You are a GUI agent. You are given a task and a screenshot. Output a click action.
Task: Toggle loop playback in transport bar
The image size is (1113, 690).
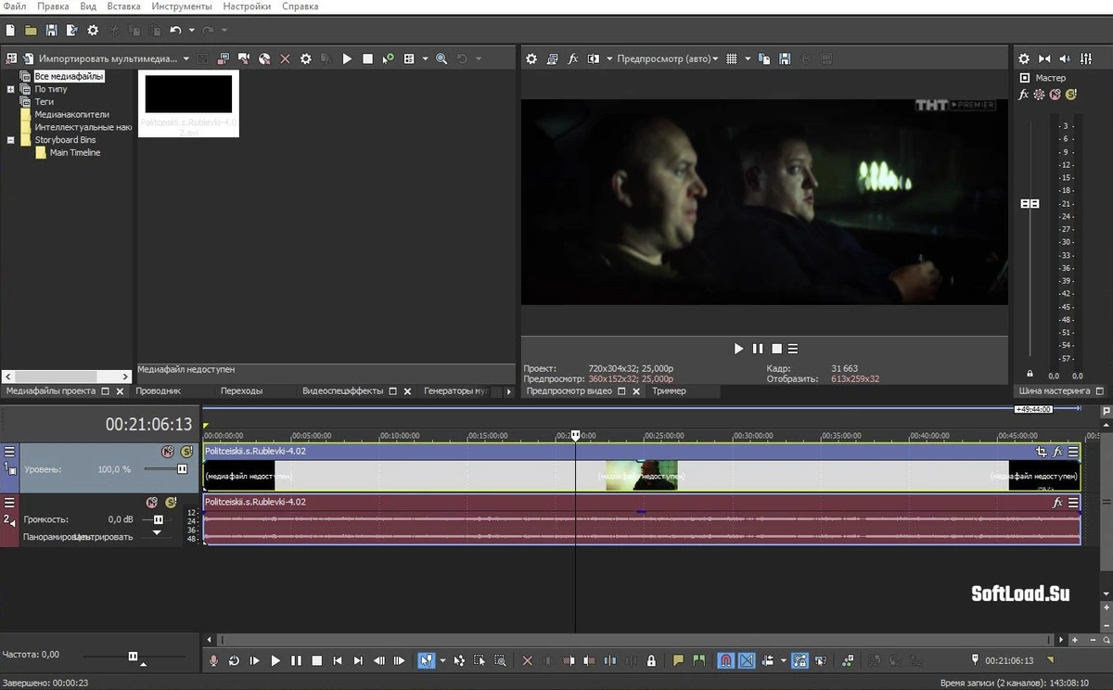tap(234, 660)
